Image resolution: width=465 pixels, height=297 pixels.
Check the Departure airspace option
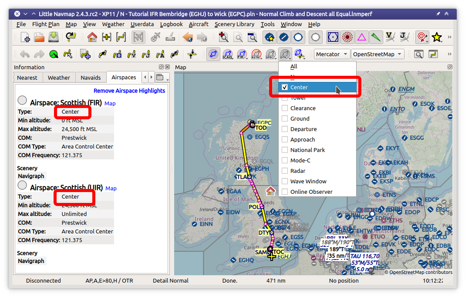[285, 129]
